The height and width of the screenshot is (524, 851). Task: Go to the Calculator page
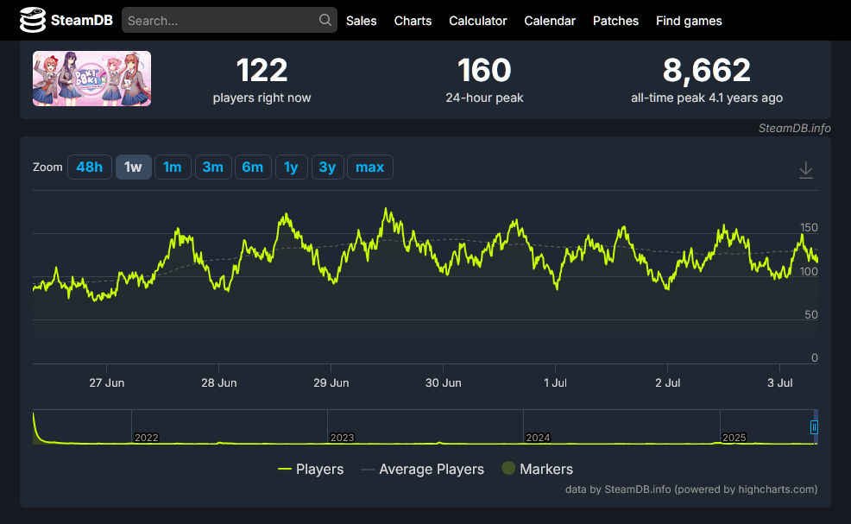pyautogui.click(x=477, y=21)
